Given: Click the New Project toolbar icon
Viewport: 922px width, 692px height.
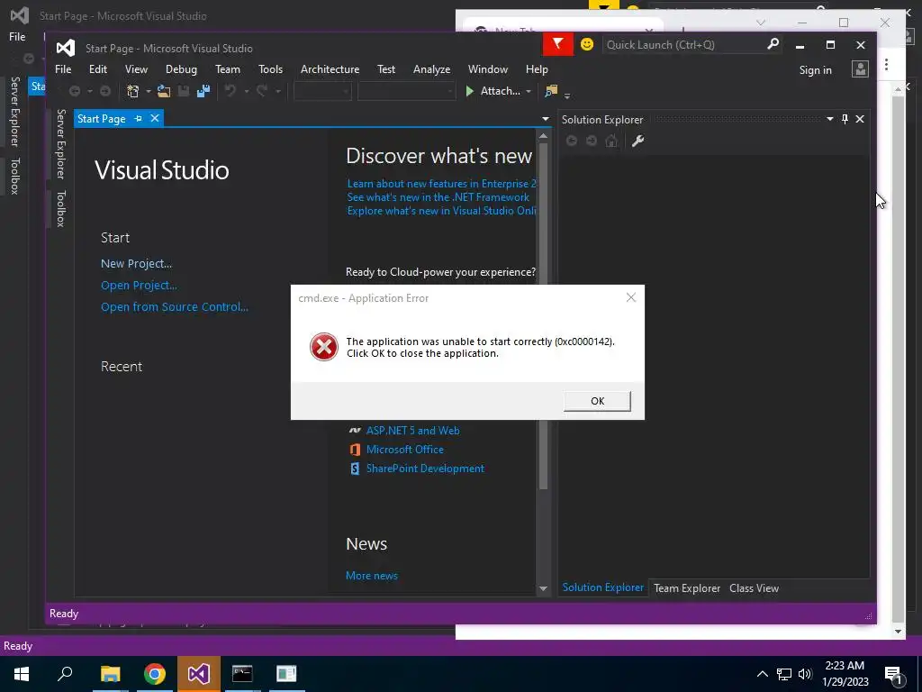Looking at the screenshot, I should coord(133,91).
